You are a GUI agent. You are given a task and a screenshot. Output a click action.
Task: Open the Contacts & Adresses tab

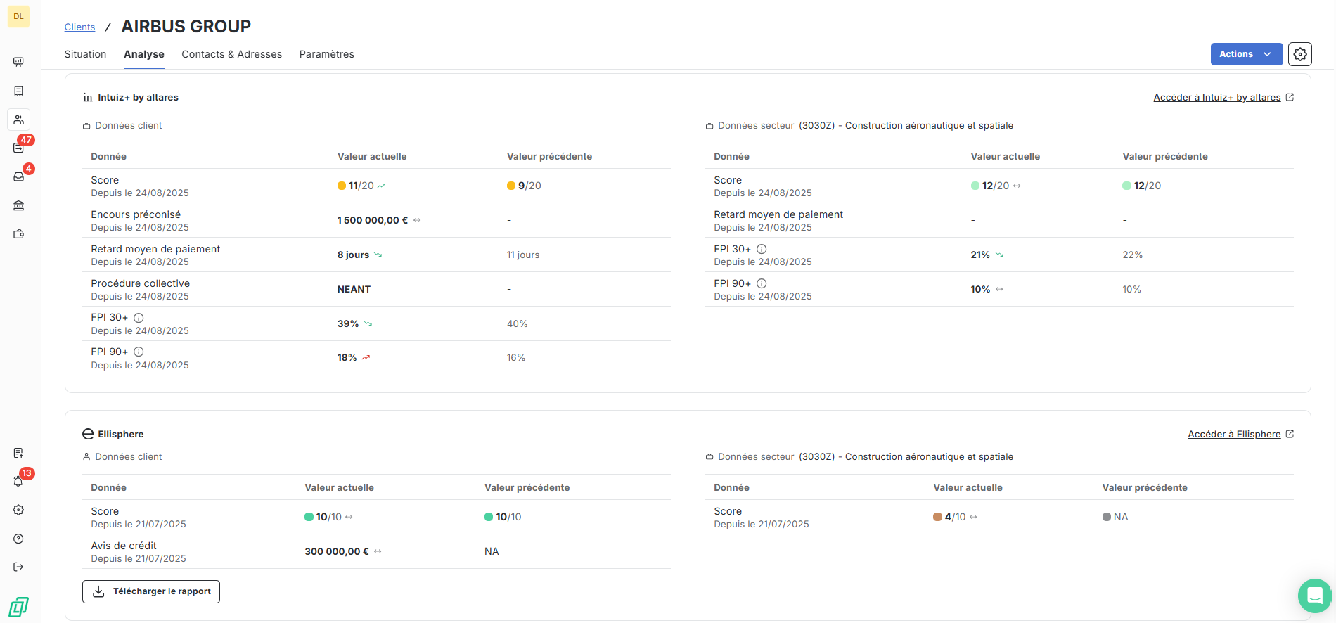click(x=231, y=54)
